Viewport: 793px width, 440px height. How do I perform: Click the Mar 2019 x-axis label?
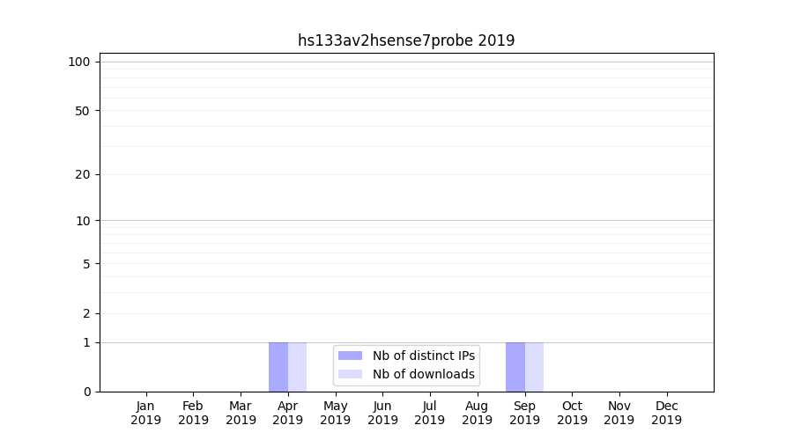(x=241, y=413)
